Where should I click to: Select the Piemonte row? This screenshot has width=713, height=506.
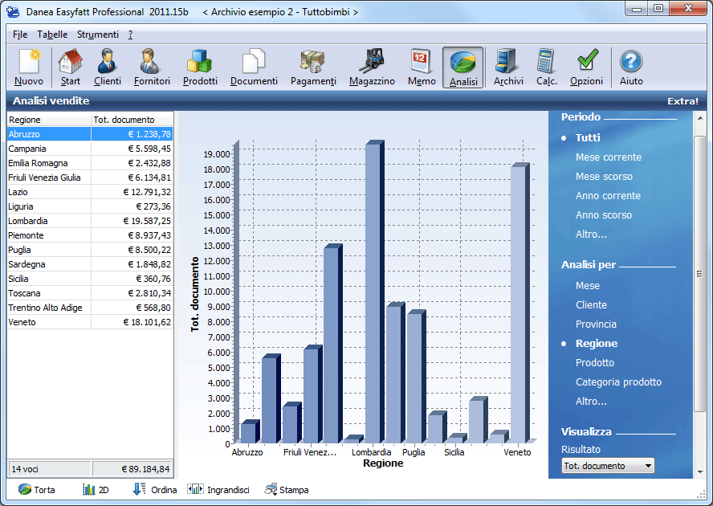[90, 235]
